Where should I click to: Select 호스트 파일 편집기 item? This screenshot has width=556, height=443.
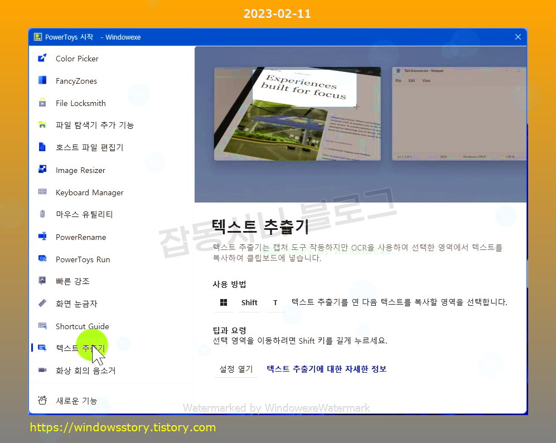(x=89, y=147)
